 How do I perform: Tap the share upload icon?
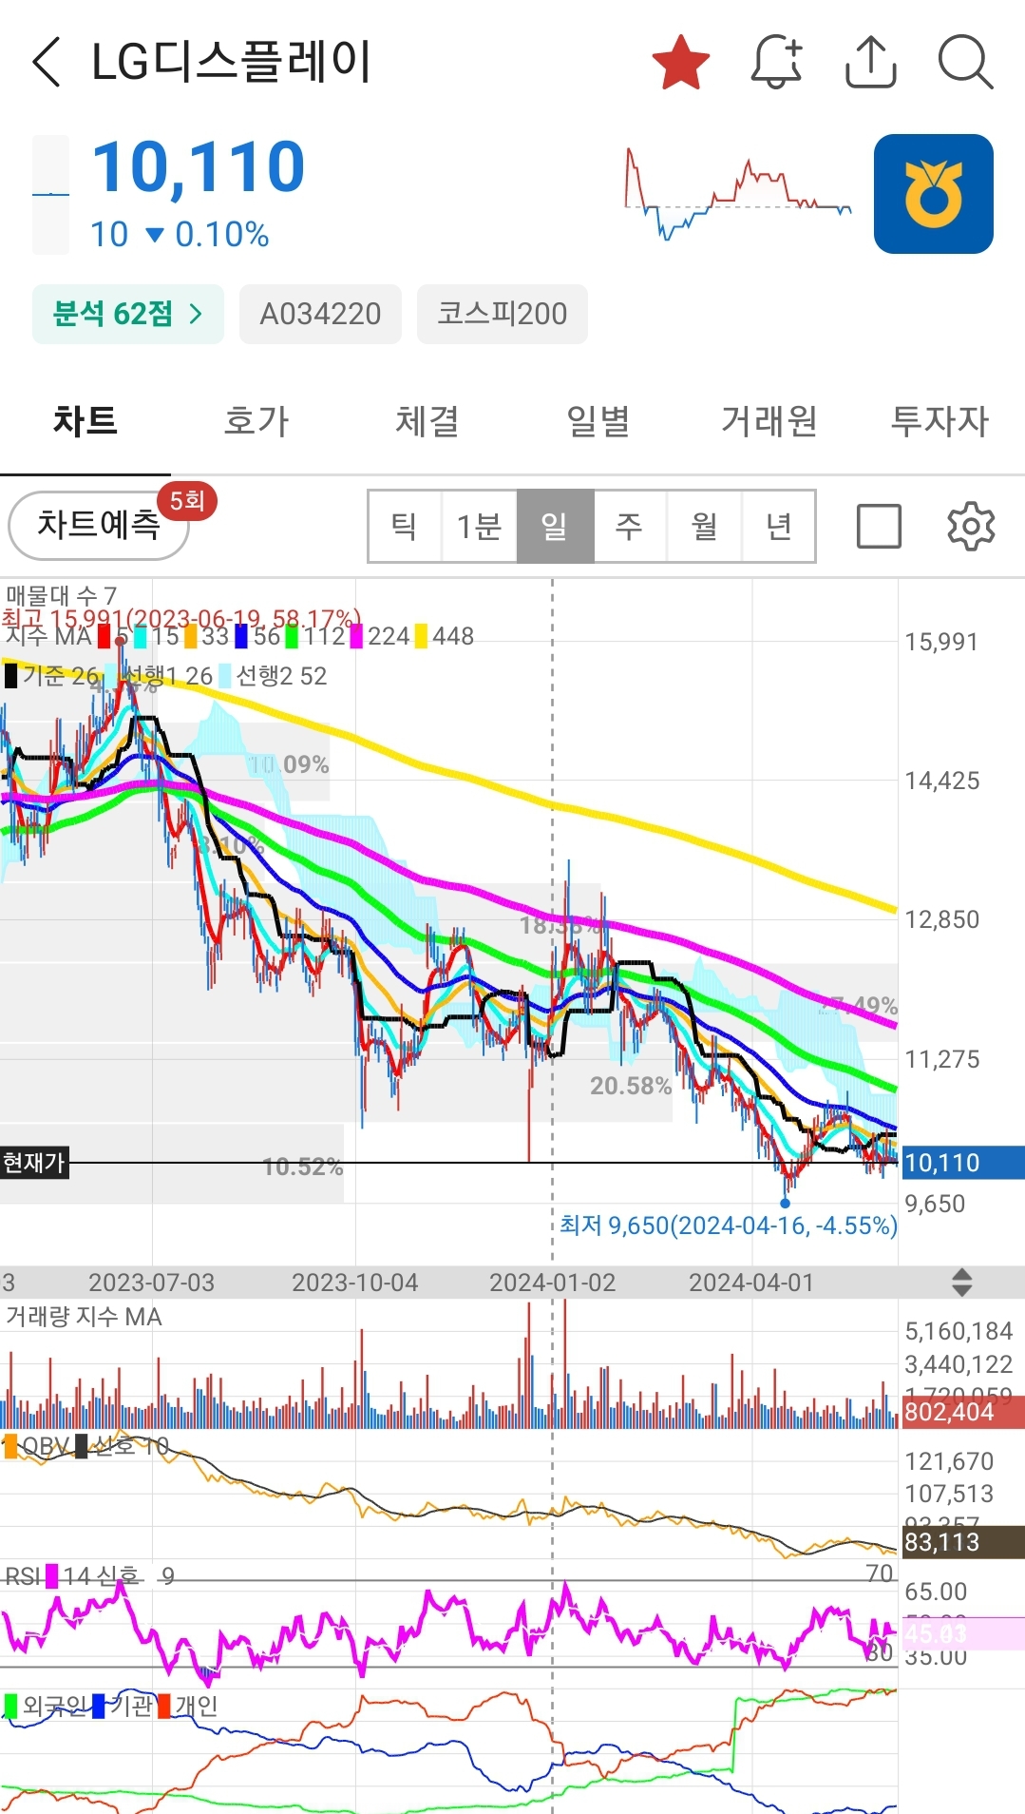pyautogui.click(x=870, y=63)
